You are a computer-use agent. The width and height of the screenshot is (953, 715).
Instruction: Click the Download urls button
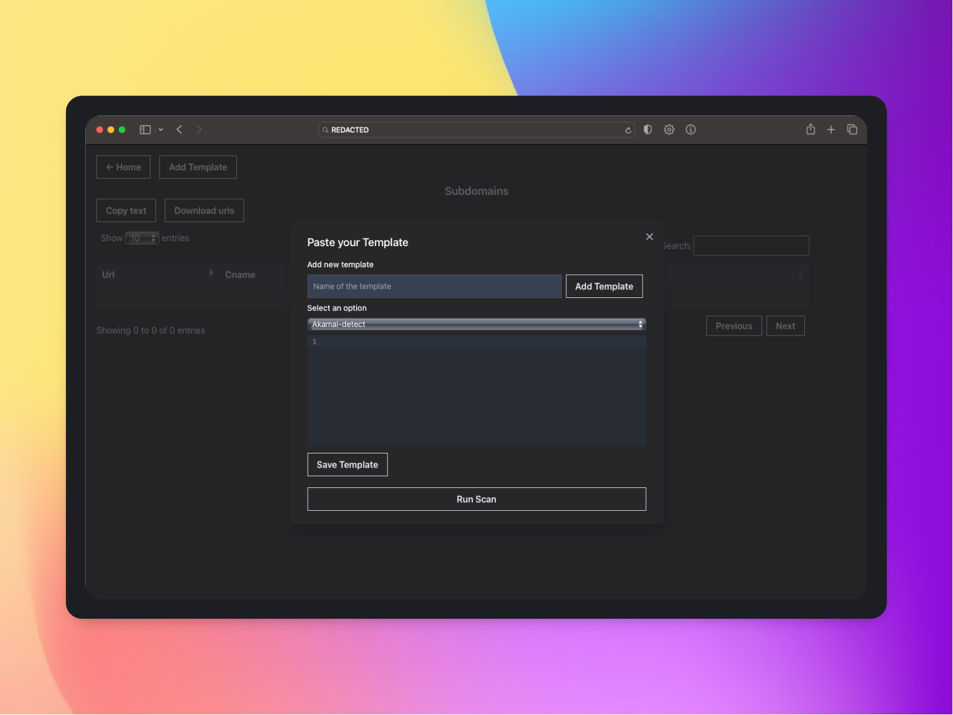[x=204, y=210]
